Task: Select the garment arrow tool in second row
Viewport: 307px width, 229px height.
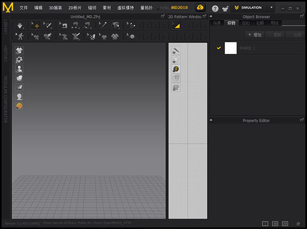Action: [x=35, y=36]
